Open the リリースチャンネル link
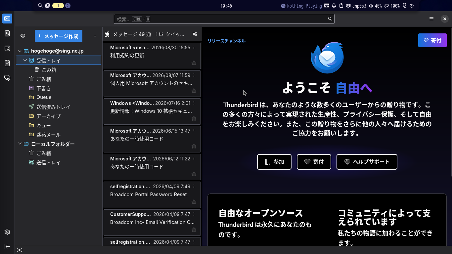Viewport: 452px width, 254px height. pyautogui.click(x=226, y=41)
